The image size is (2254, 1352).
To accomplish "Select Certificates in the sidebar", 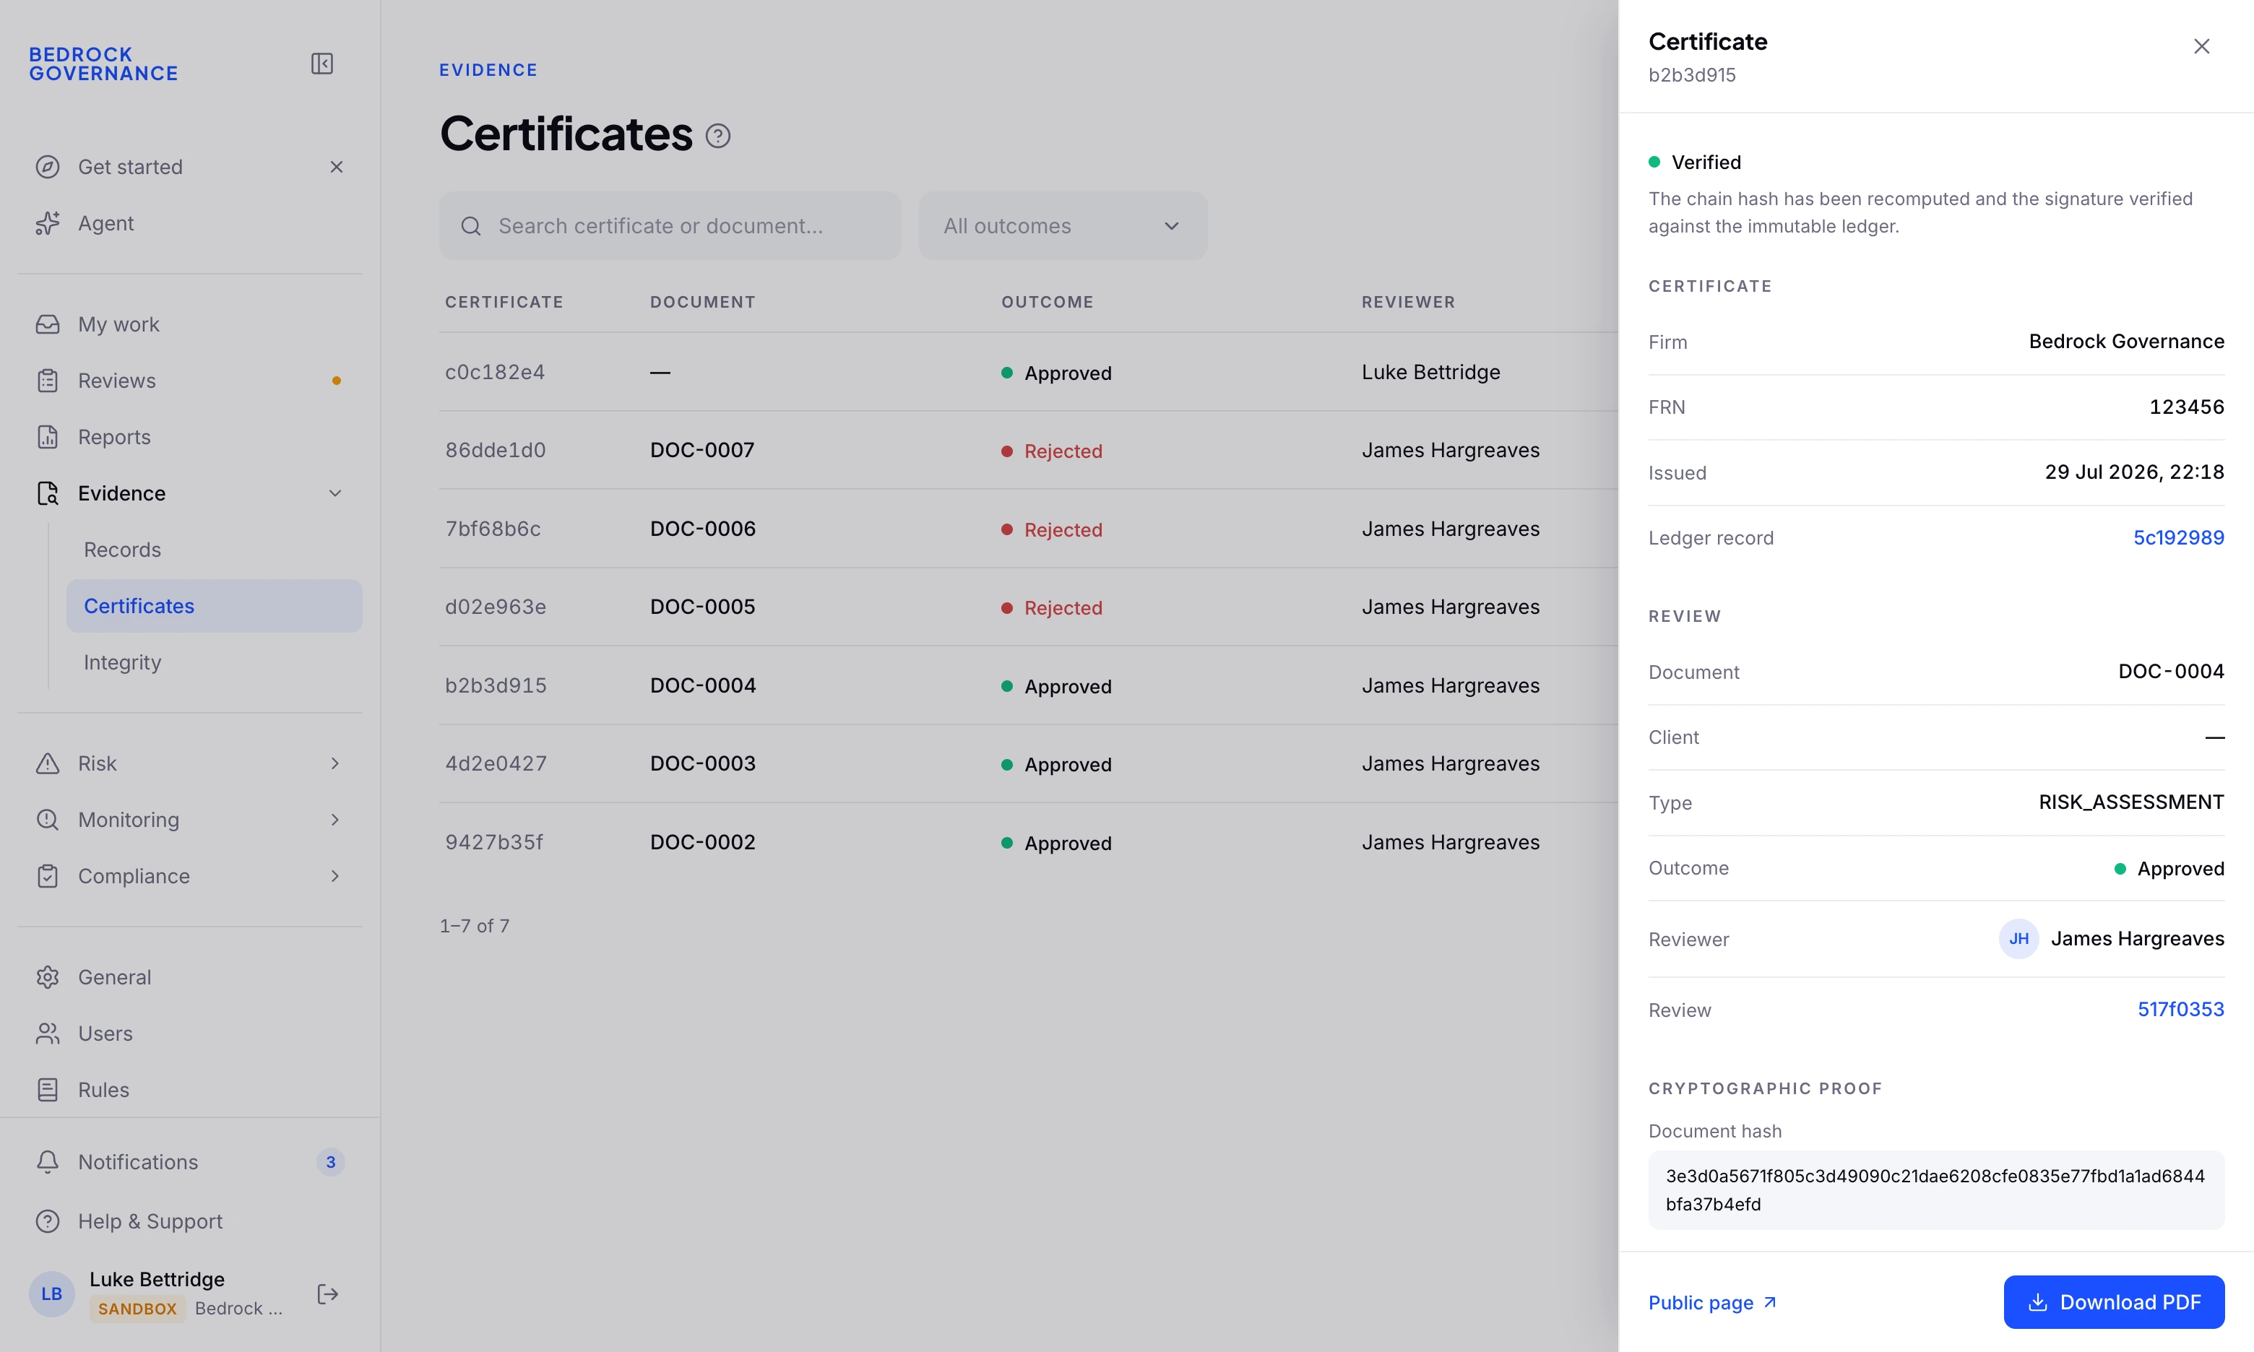I will 214,606.
